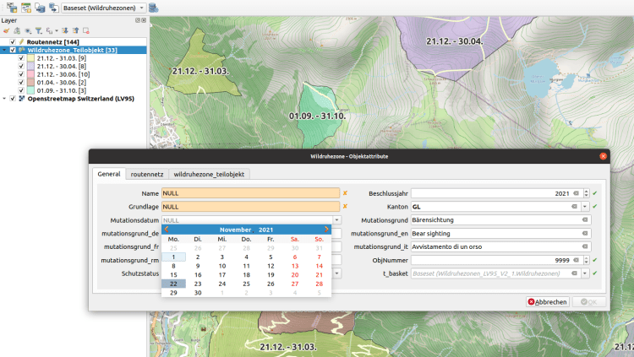634x357 pixels.
Task: Click the Abbrechen button
Action: 548,301
